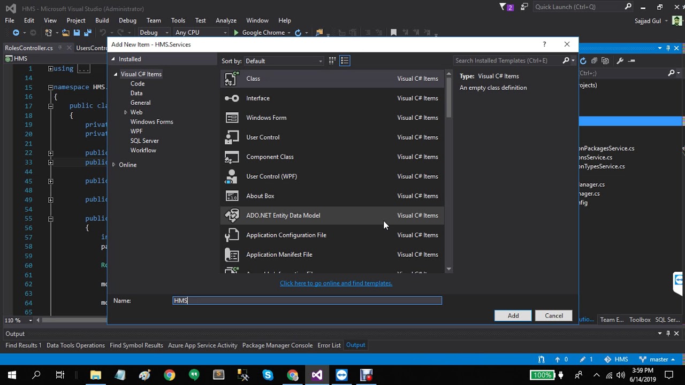Click the Cancel button
The height and width of the screenshot is (385, 685).
554,315
